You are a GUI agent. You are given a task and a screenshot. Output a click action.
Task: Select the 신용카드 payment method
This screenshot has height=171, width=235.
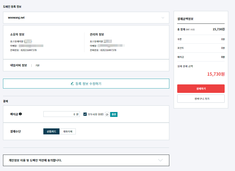click(51, 131)
